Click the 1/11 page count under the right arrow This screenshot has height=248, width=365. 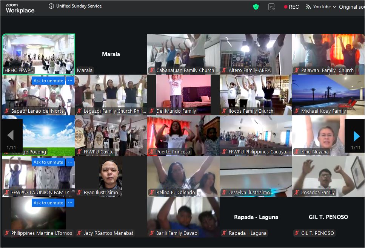[356, 148]
